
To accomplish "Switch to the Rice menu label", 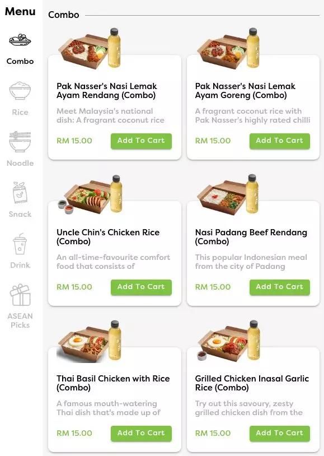I will pyautogui.click(x=20, y=112).
